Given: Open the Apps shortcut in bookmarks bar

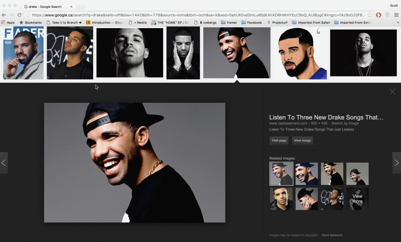Looking at the screenshot, I should pyautogui.click(x=8, y=23).
